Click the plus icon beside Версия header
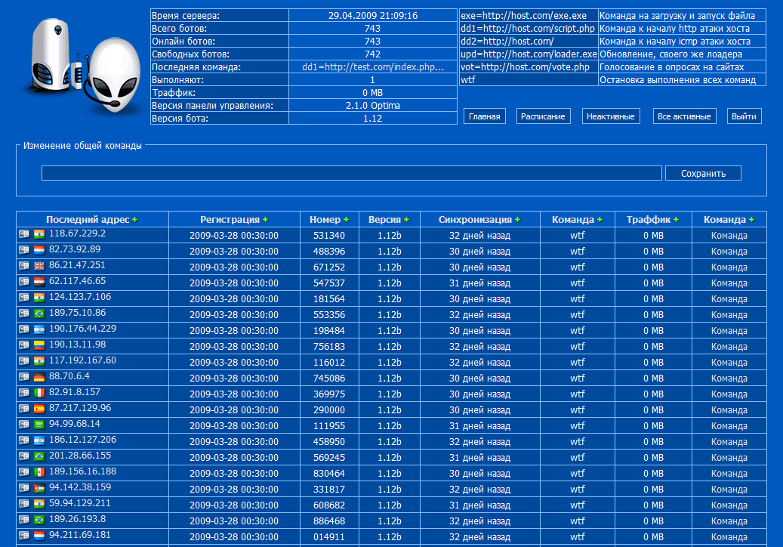This screenshot has width=783, height=547. tap(406, 220)
